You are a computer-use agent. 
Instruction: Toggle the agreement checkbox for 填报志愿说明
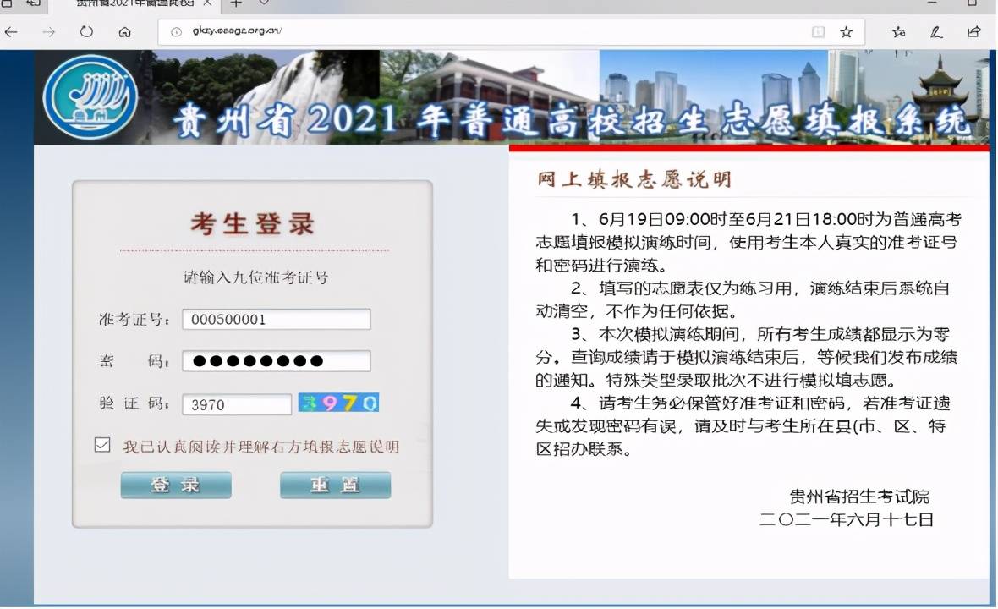[102, 445]
